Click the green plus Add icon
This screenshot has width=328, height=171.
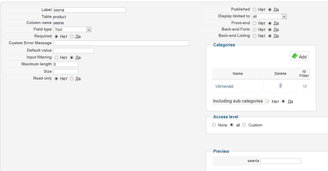coord(295,56)
